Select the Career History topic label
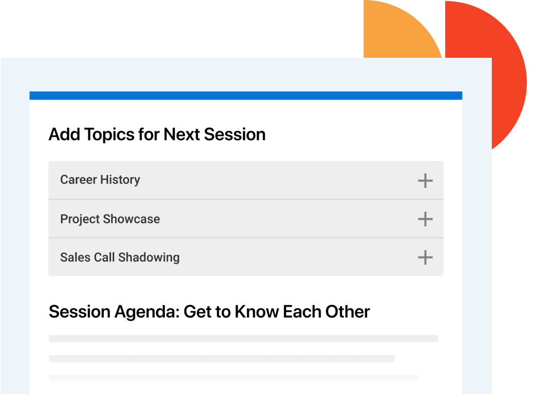This screenshot has width=548, height=419. (x=100, y=180)
